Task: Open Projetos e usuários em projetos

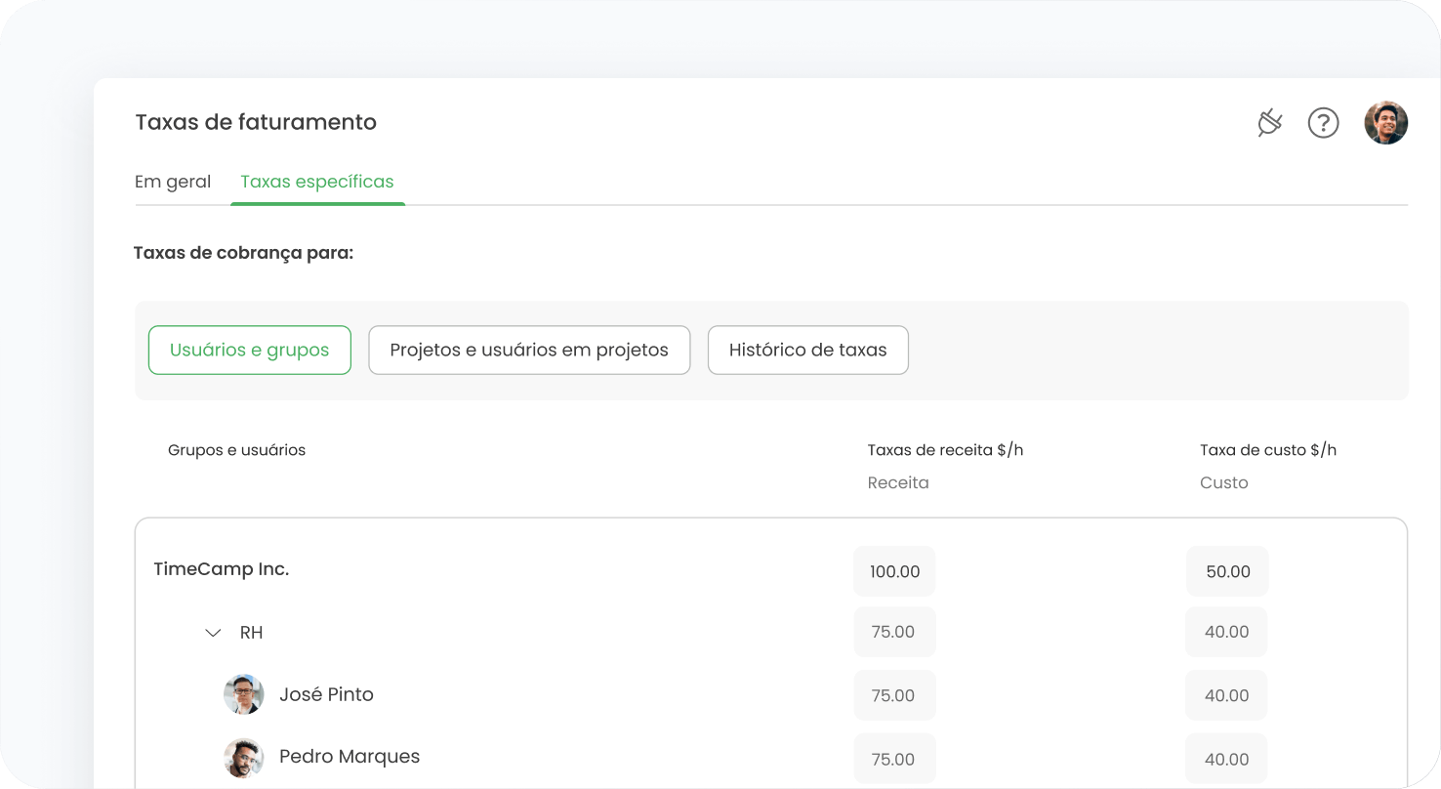Action: coord(529,350)
